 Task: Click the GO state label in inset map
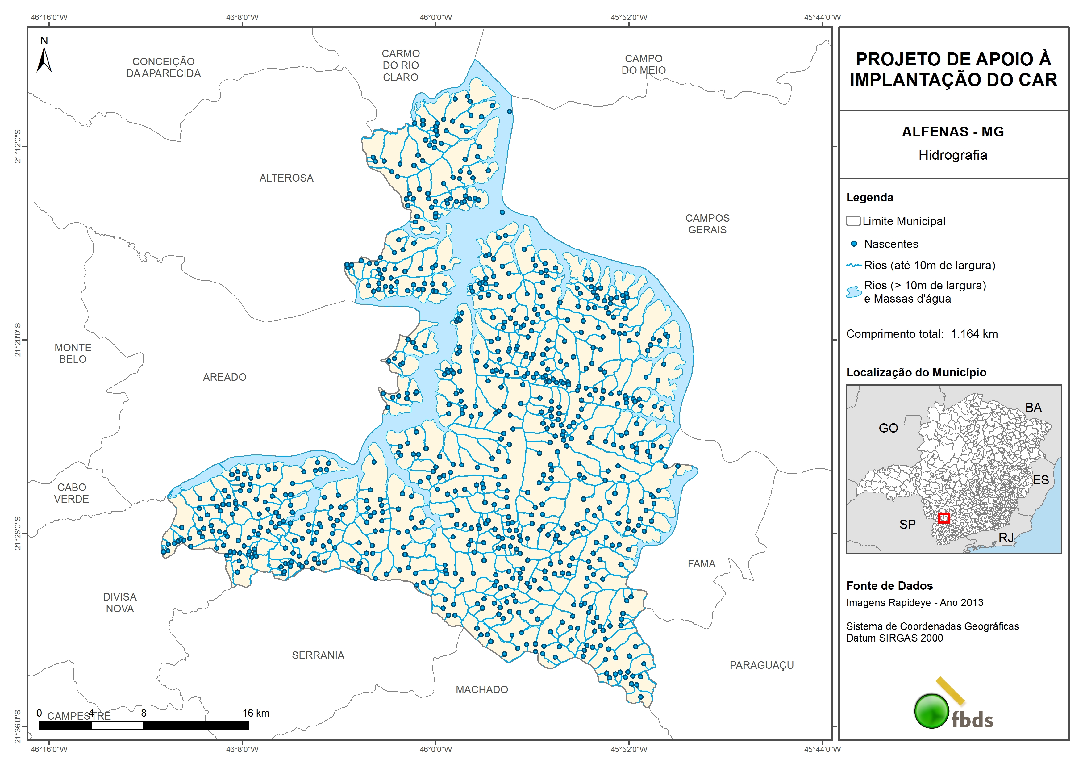[x=888, y=428]
